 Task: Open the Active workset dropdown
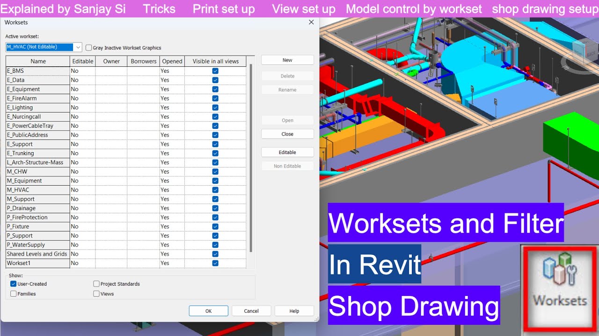[x=78, y=47]
